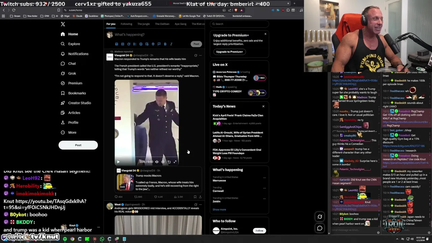Toggle italic text in composer

171,44
